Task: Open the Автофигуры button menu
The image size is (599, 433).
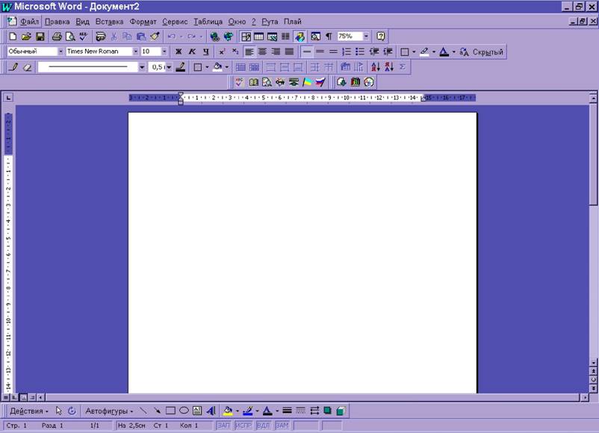Action: [x=109, y=411]
